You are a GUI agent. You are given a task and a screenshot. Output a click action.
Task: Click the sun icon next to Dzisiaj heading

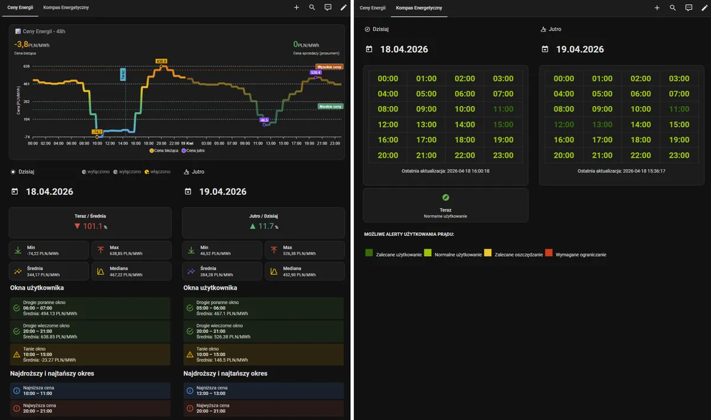[x=14, y=172]
